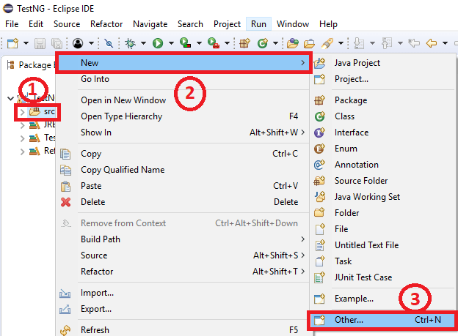Open the Build Path submenu
The height and width of the screenshot is (336, 458).
pyautogui.click(x=182, y=239)
